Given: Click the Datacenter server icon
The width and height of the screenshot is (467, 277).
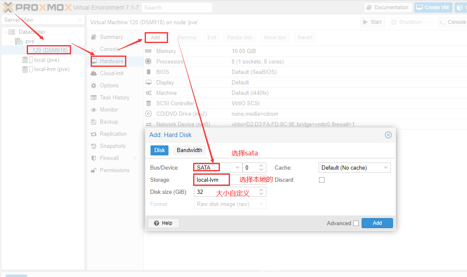Looking at the screenshot, I should (x=12, y=32).
